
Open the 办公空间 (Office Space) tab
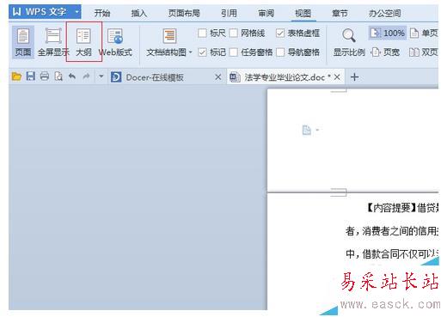click(384, 13)
